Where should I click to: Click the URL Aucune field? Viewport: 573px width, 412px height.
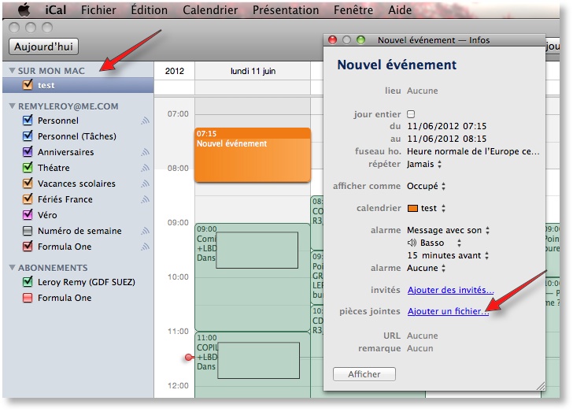(x=422, y=336)
